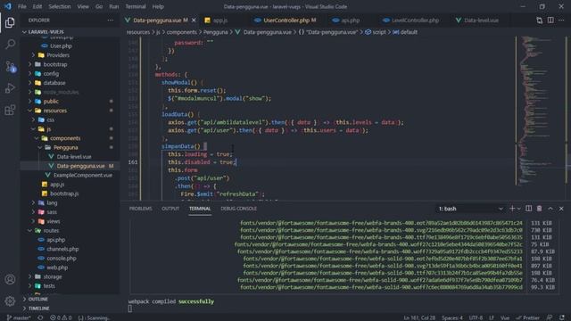Open ExampleComponent.vue in the explorer
This screenshot has height=321, width=571.
[83, 176]
